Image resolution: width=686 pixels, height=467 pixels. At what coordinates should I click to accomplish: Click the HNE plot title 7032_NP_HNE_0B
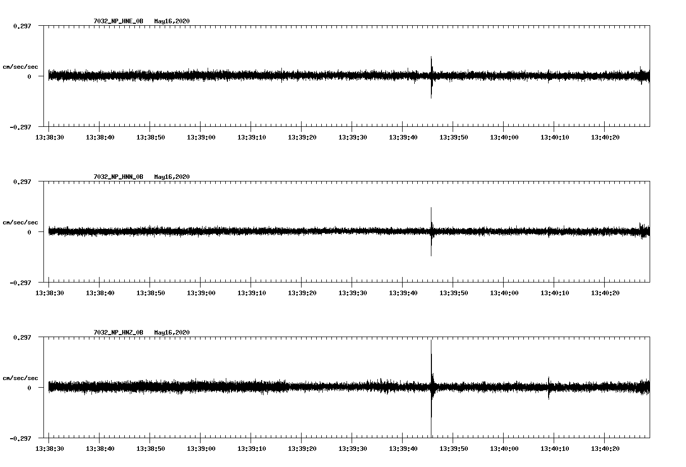tap(118, 21)
